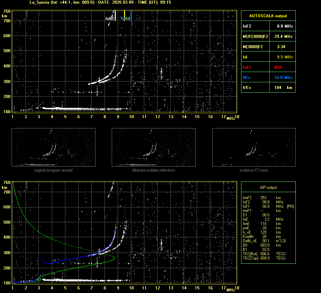Click the "original ionogram resized" thumbnail
The height and width of the screenshot is (293, 321).
[x=53, y=147]
